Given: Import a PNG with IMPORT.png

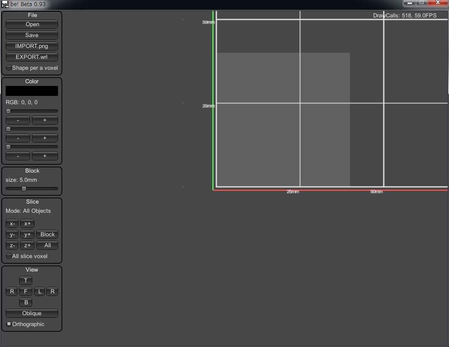Looking at the screenshot, I should [x=32, y=46].
